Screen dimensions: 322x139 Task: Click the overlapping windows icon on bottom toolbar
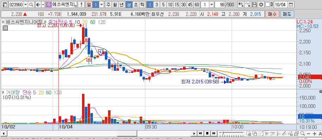pos(255,134)
